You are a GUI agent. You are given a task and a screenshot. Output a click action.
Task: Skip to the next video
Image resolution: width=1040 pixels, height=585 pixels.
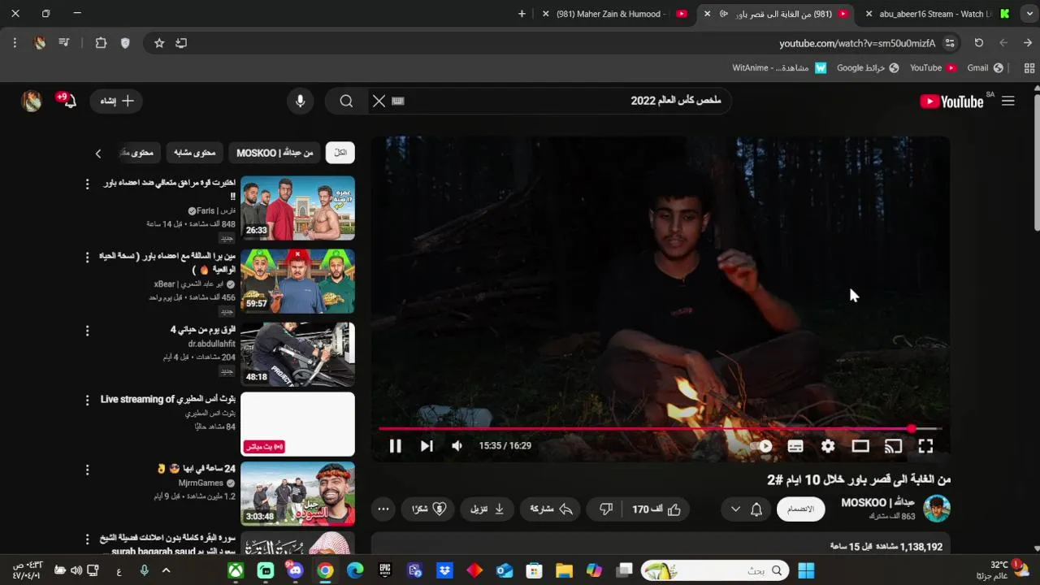coord(427,446)
